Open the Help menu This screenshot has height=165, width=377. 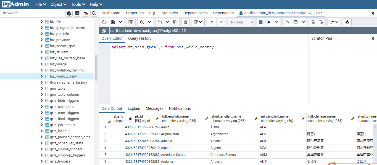pyautogui.click(x=96, y=4)
